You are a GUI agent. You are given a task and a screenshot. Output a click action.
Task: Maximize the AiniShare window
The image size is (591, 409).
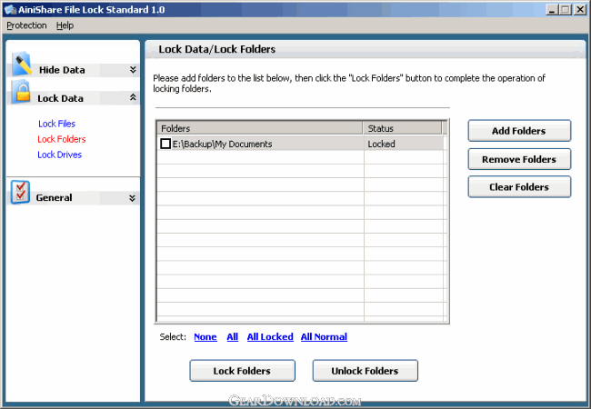pos(566,9)
